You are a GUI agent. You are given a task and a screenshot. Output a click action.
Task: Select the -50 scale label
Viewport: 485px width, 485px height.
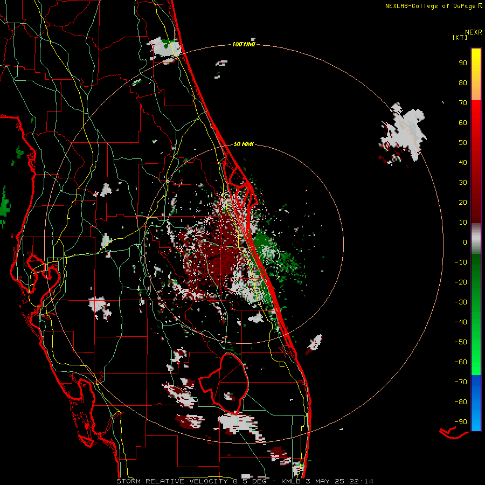point(461,342)
